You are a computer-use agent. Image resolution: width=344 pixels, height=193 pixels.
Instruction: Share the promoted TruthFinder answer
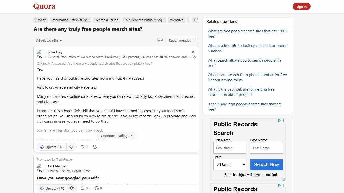click(x=98, y=188)
